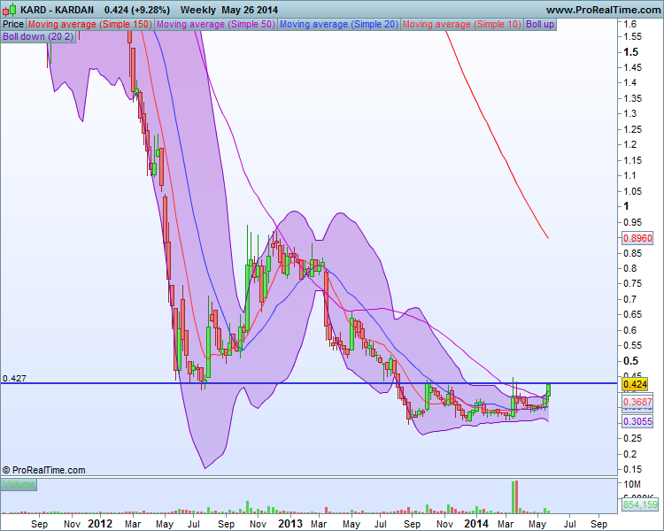Select the 1.5 price scale label
This screenshot has height=531, width=664.
coord(630,52)
